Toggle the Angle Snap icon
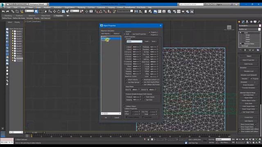 101,11
